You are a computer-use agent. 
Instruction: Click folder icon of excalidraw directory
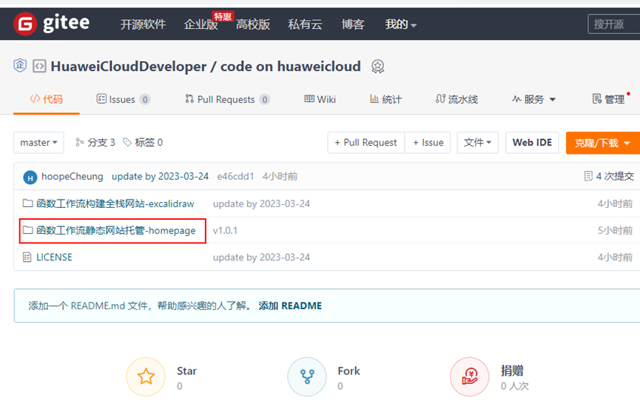28,203
